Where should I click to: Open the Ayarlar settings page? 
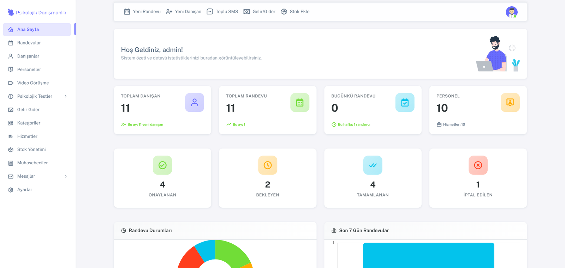25,190
